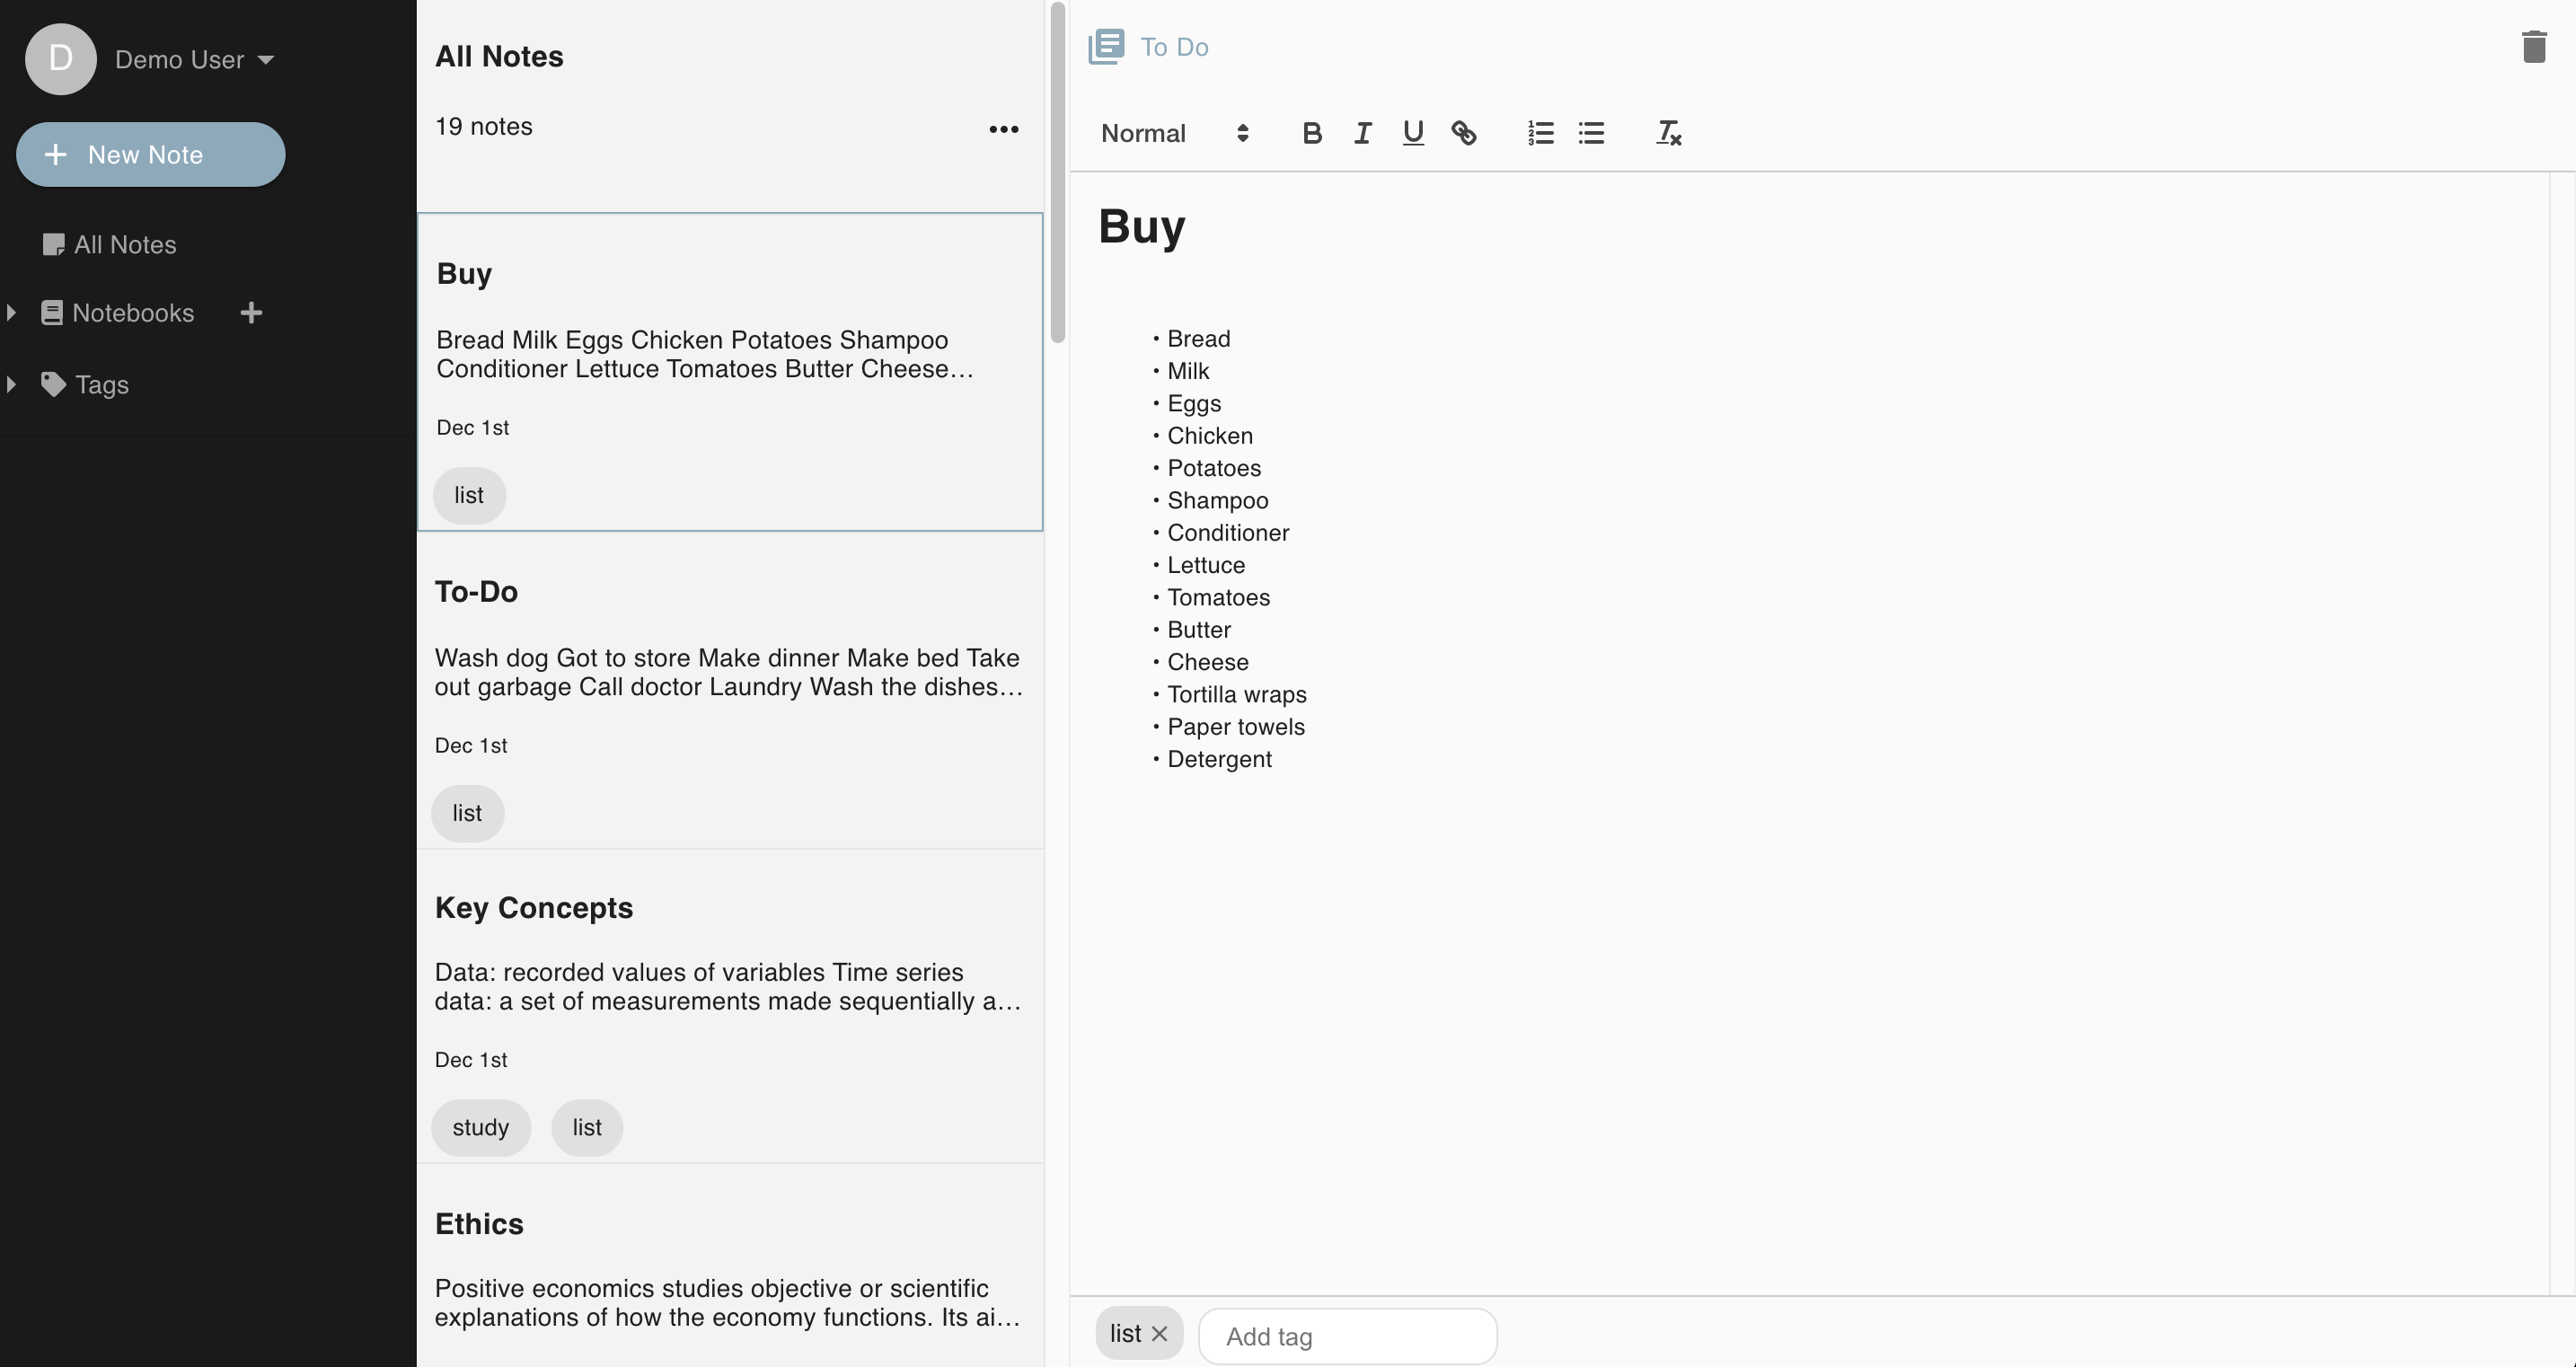Toggle bold formatting in editor toolbar

[1312, 133]
